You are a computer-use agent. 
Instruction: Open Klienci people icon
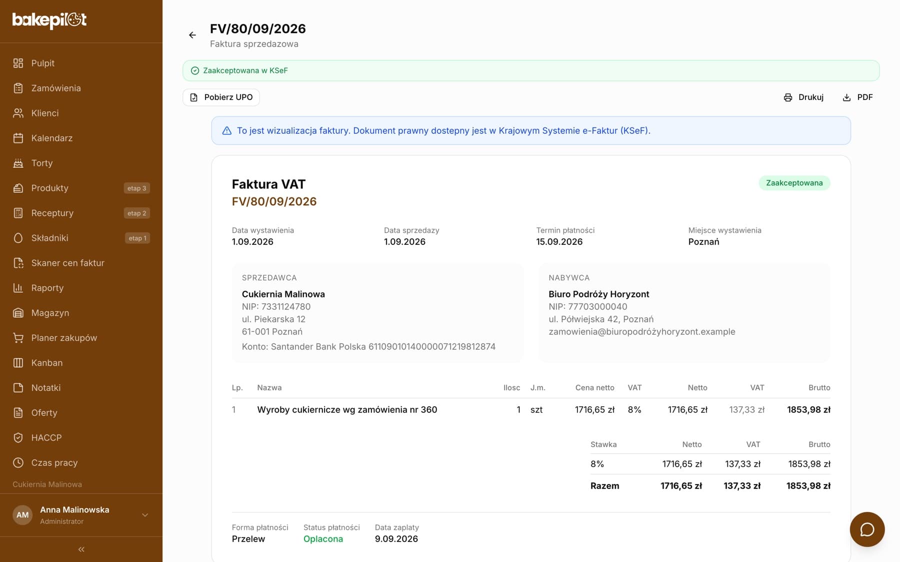point(18,113)
